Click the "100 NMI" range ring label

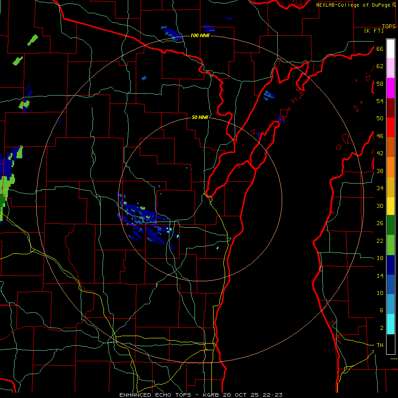coord(200,35)
